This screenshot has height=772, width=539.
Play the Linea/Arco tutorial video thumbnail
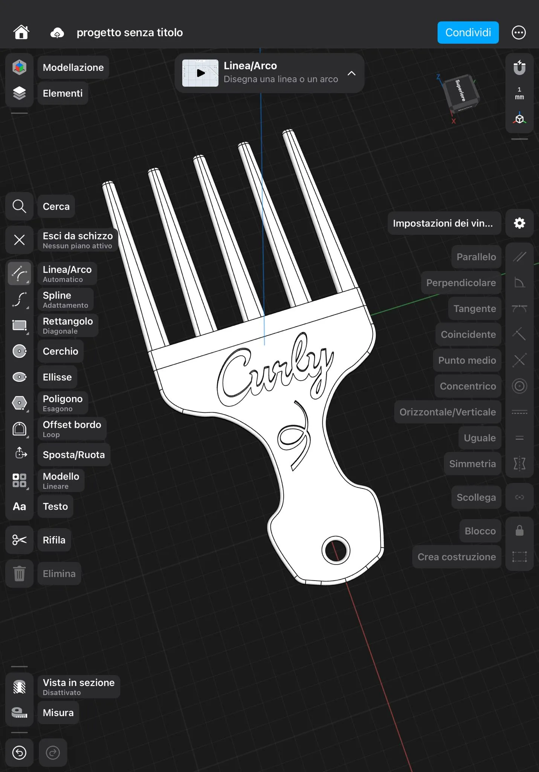[x=200, y=73]
